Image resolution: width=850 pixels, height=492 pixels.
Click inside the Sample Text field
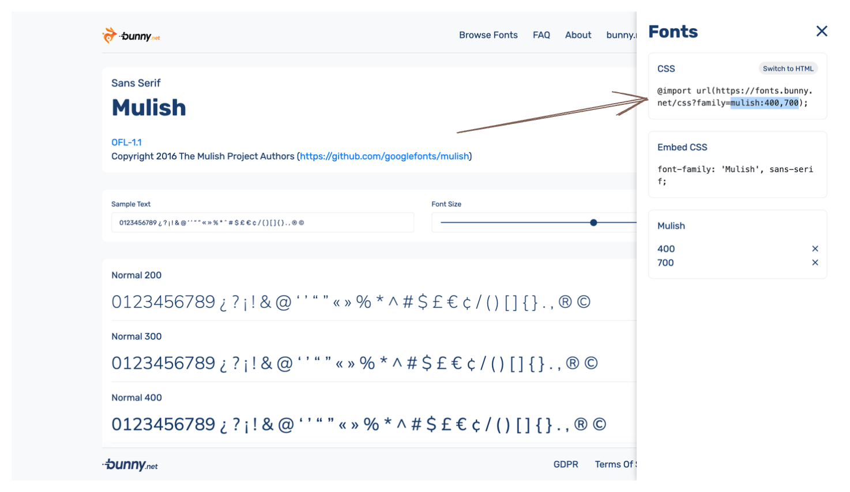(x=262, y=222)
